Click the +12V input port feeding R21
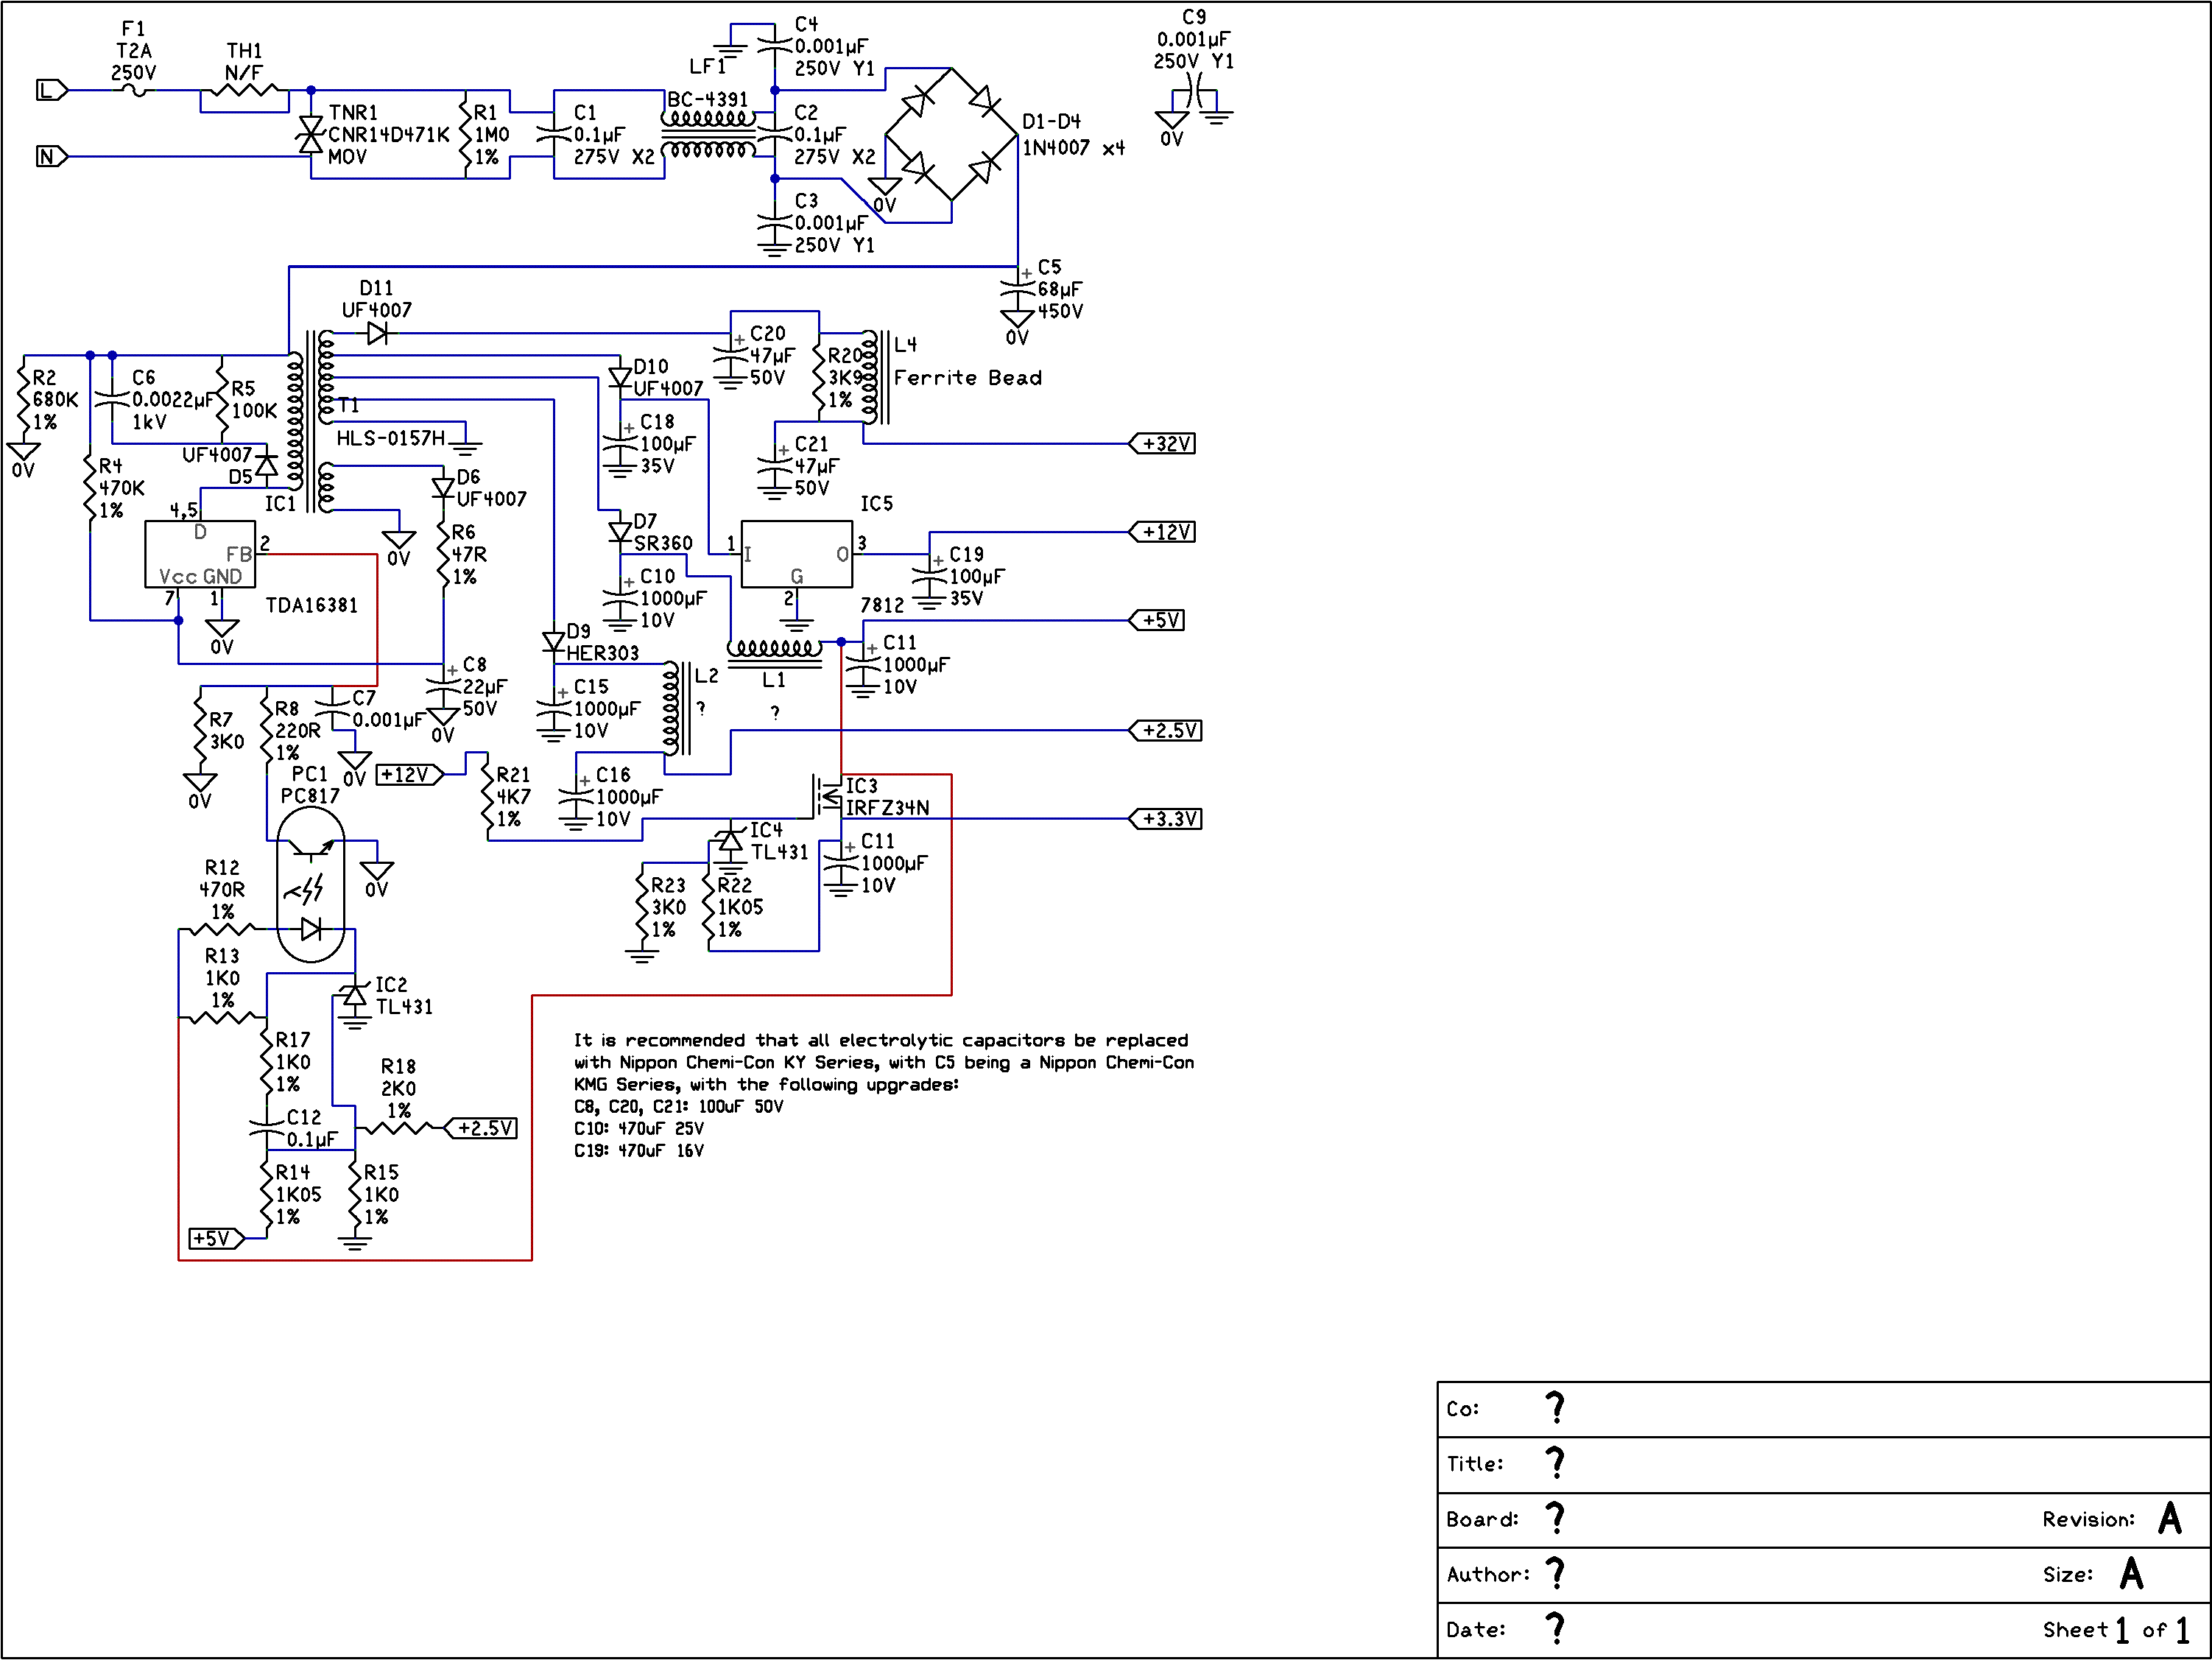The image size is (2212, 1660). click(x=410, y=775)
